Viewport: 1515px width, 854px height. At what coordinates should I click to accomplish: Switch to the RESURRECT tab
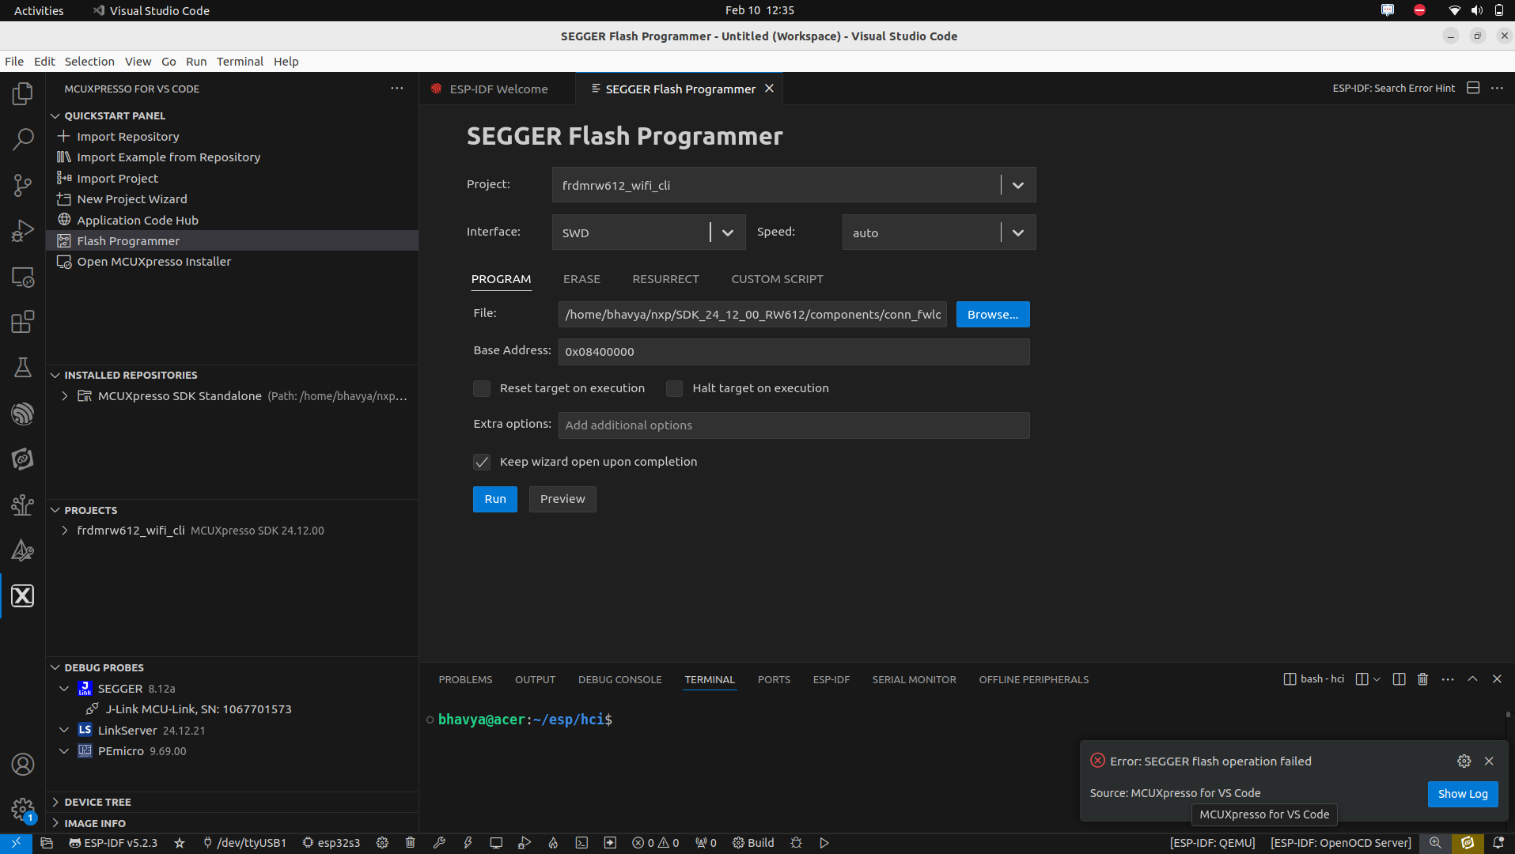[x=665, y=279]
